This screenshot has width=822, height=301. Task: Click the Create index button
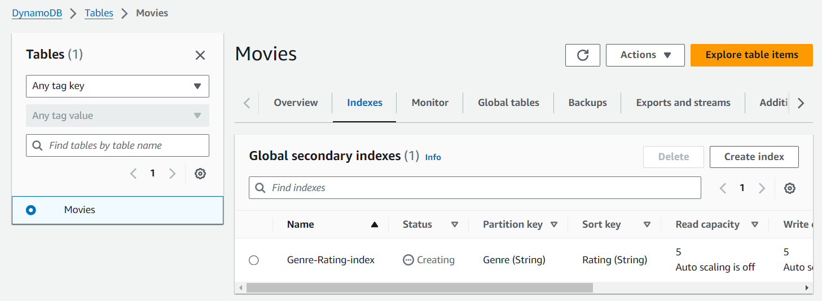754,157
